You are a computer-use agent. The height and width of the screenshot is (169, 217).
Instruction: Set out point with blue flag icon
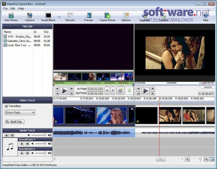coord(113,91)
